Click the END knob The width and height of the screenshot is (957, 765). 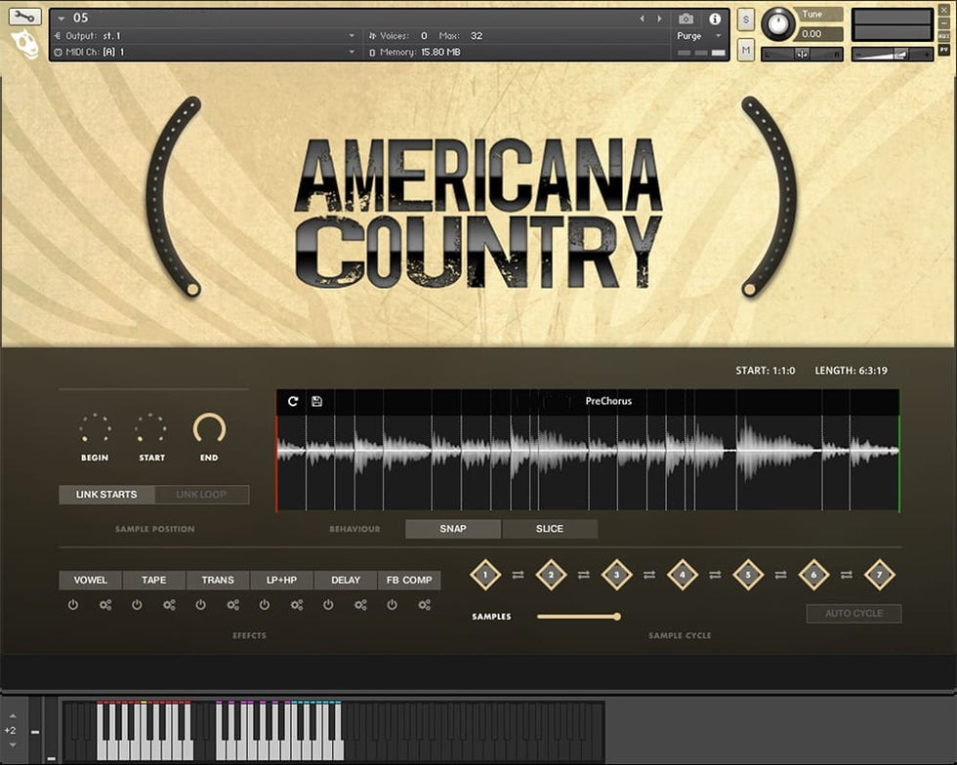pyautogui.click(x=209, y=428)
